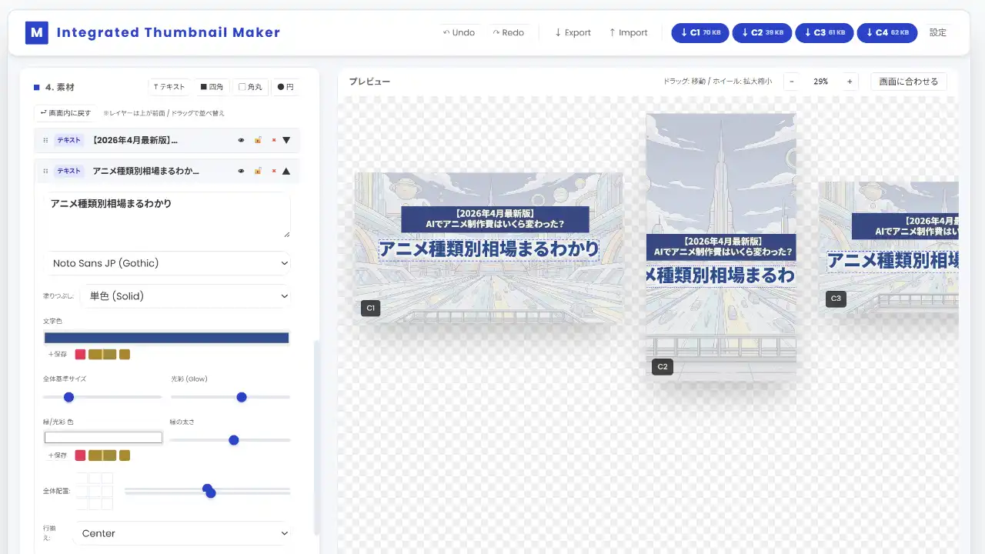Image resolution: width=985 pixels, height=554 pixels.
Task: Delete the アニメ種類別相場 layer with the red x
Action: pos(274,171)
